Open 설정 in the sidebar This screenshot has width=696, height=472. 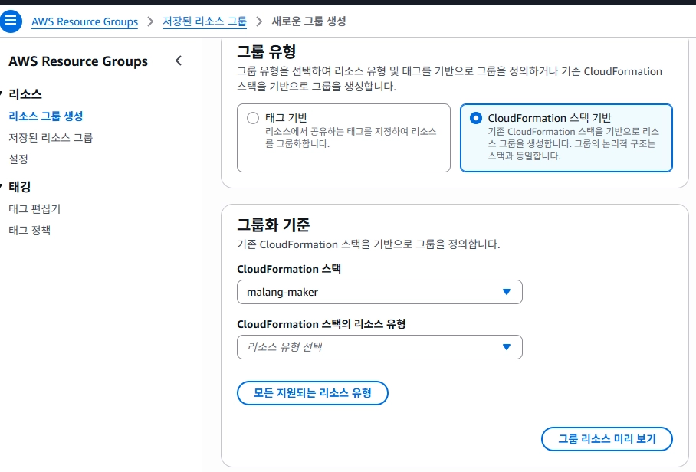pyautogui.click(x=18, y=159)
